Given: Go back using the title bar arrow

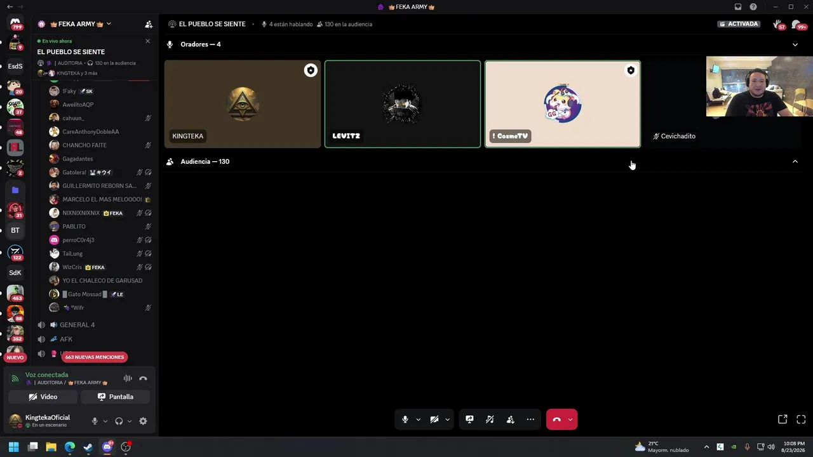Looking at the screenshot, I should tap(10, 7).
